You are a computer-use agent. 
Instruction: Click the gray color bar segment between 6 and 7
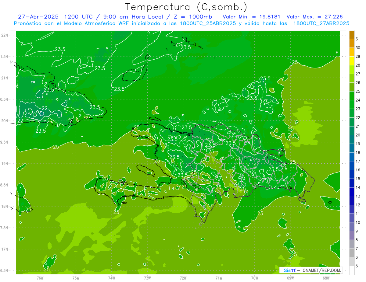(x=352, y=253)
